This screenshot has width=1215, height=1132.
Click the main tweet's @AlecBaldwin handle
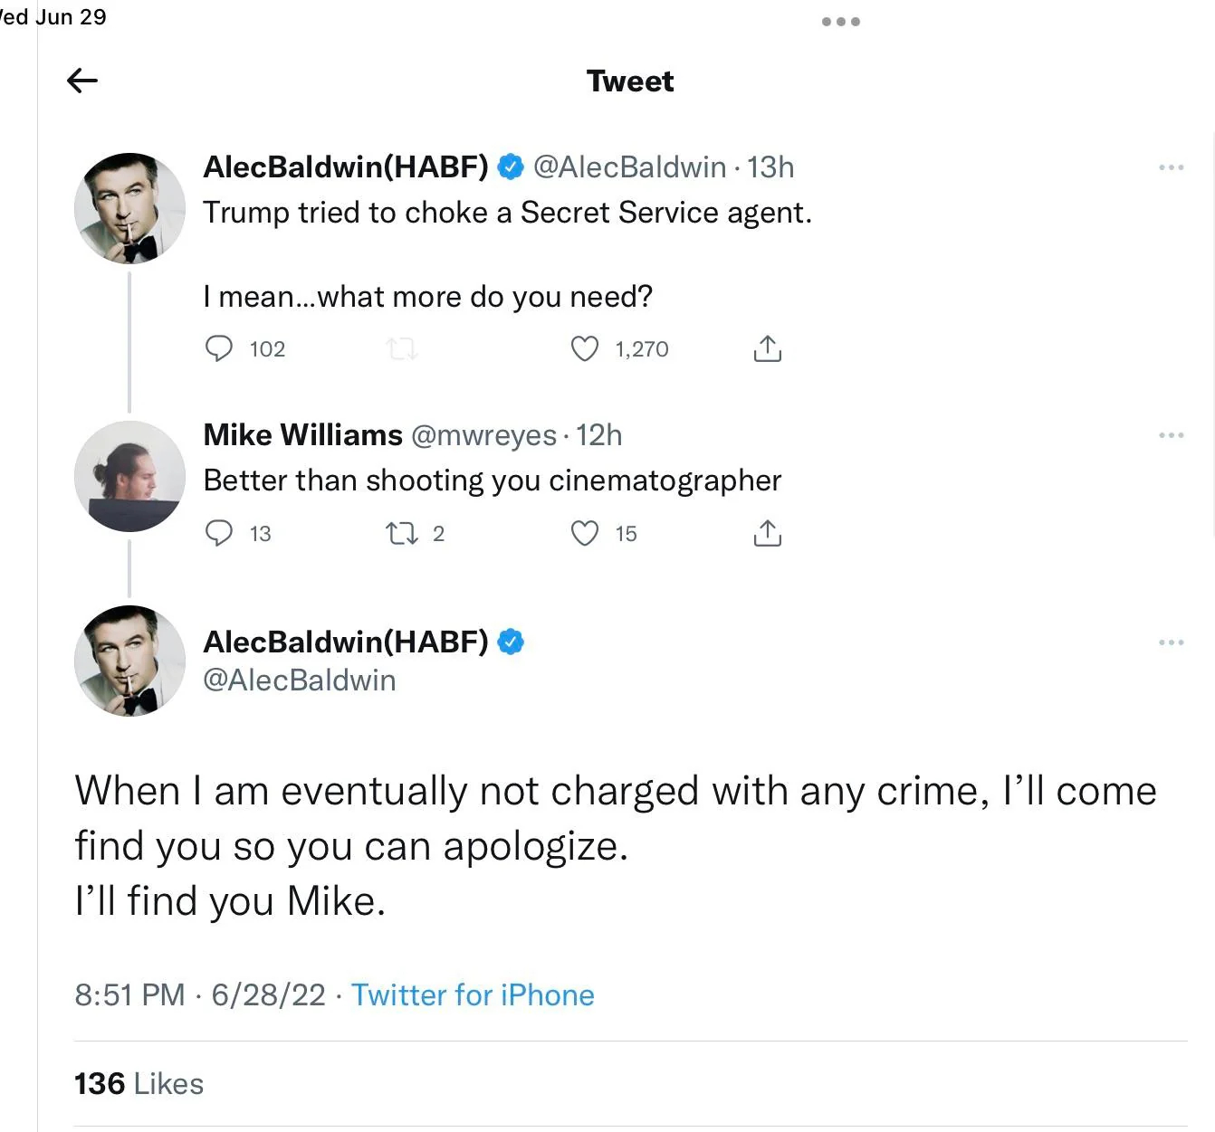300,680
